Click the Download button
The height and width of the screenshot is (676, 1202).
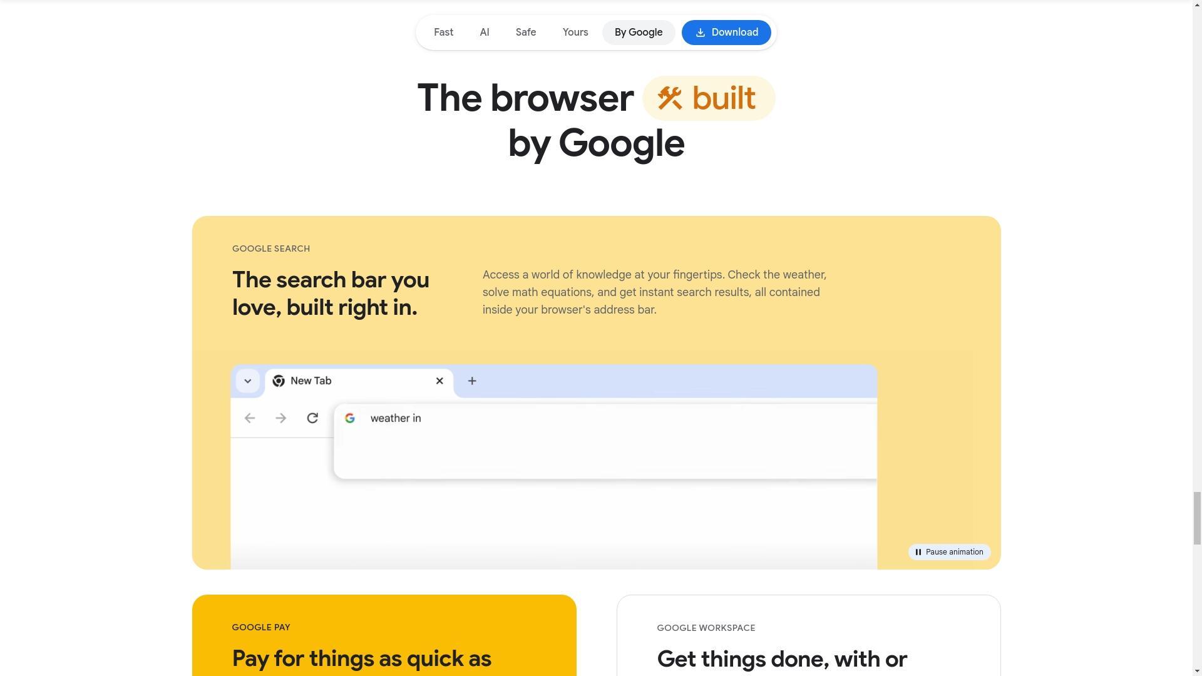[x=726, y=32]
